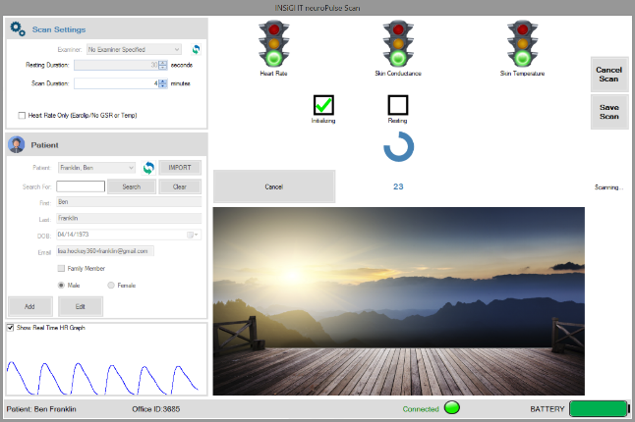Toggle the Resting checkbox
Screen dimensions: 635x422
[x=398, y=105]
